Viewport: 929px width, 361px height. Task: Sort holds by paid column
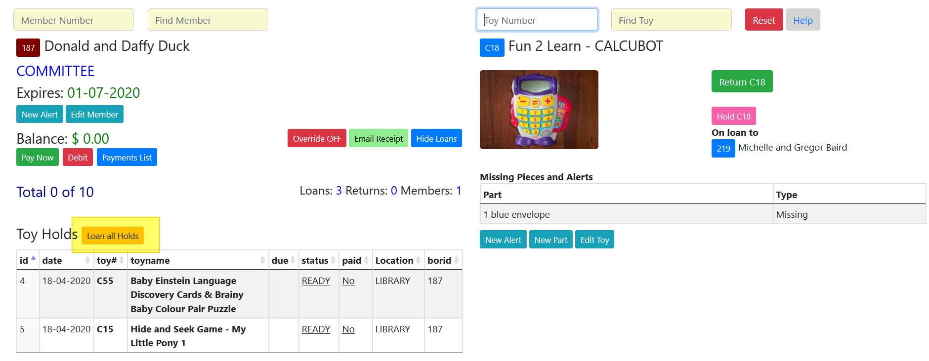(x=366, y=260)
